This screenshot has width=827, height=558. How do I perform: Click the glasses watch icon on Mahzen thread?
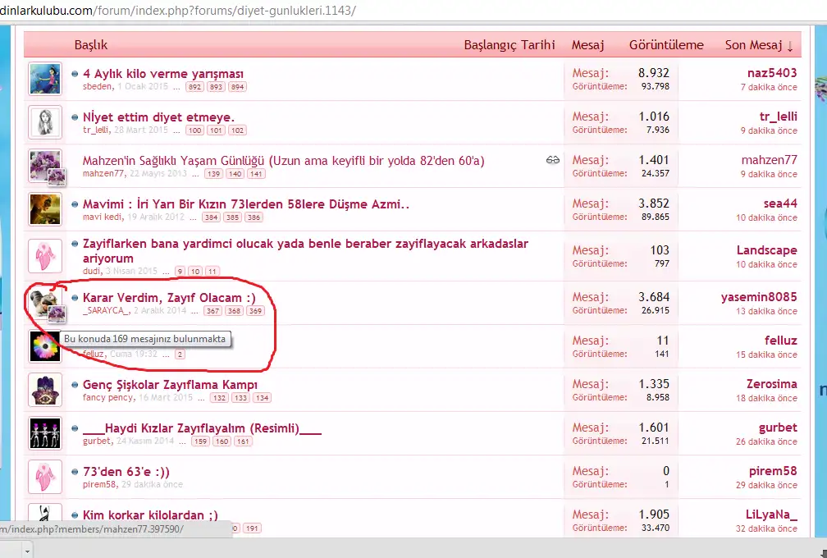[552, 161]
